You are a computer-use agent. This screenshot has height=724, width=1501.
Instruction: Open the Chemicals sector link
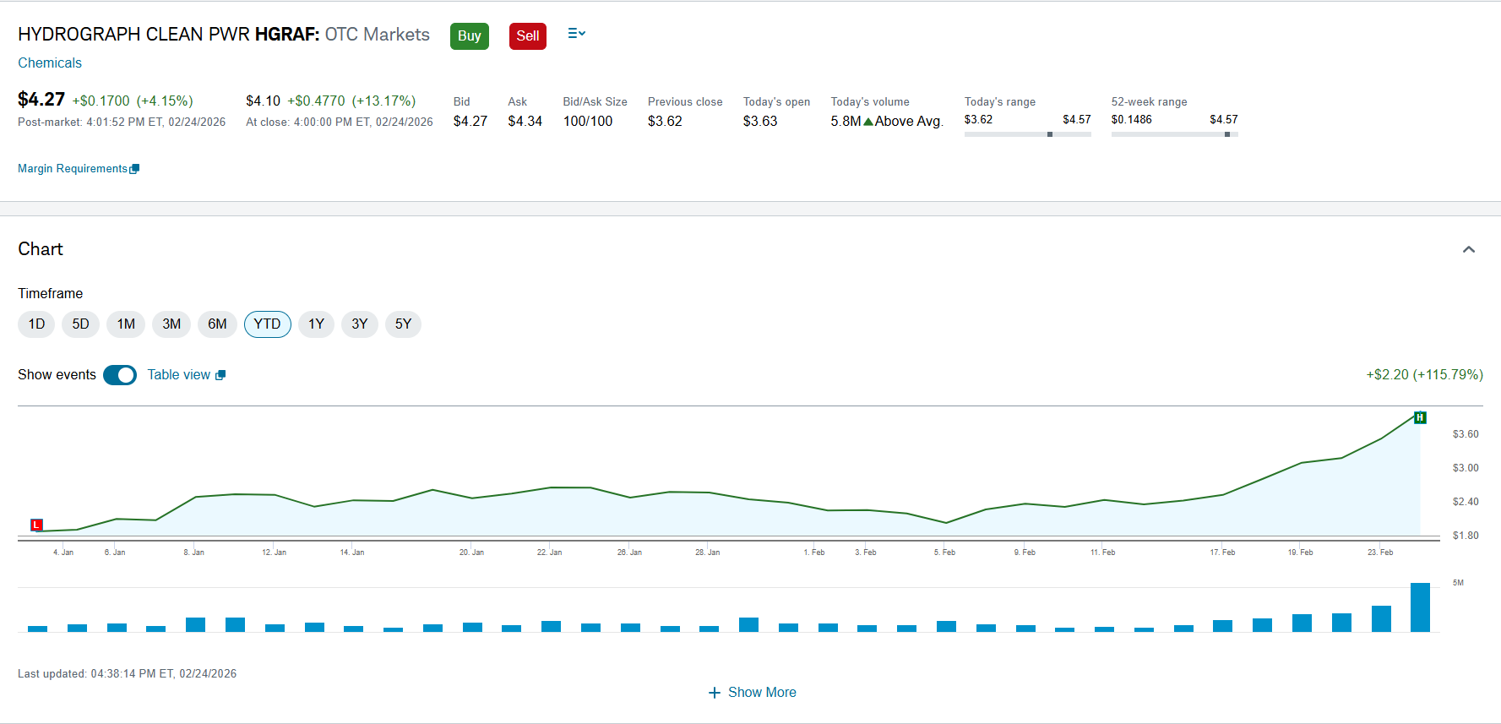50,63
